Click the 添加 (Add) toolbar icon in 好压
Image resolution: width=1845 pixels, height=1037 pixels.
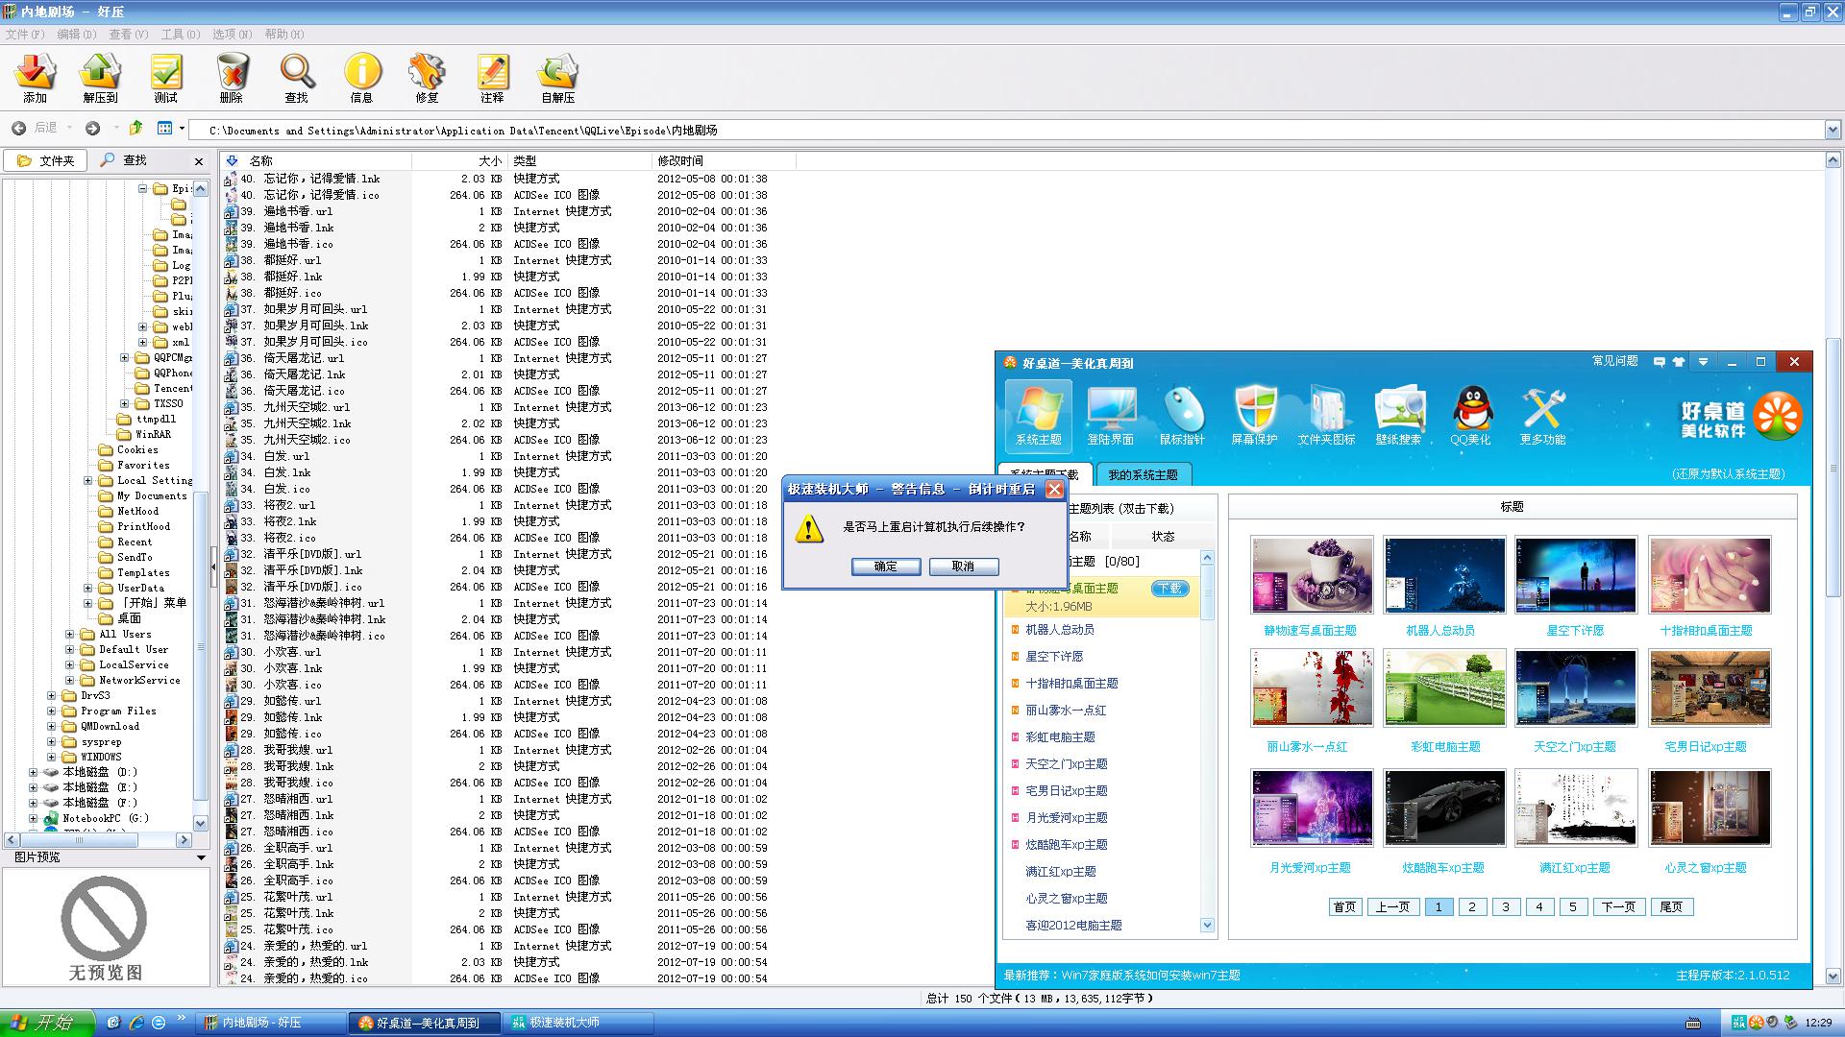pos(36,78)
